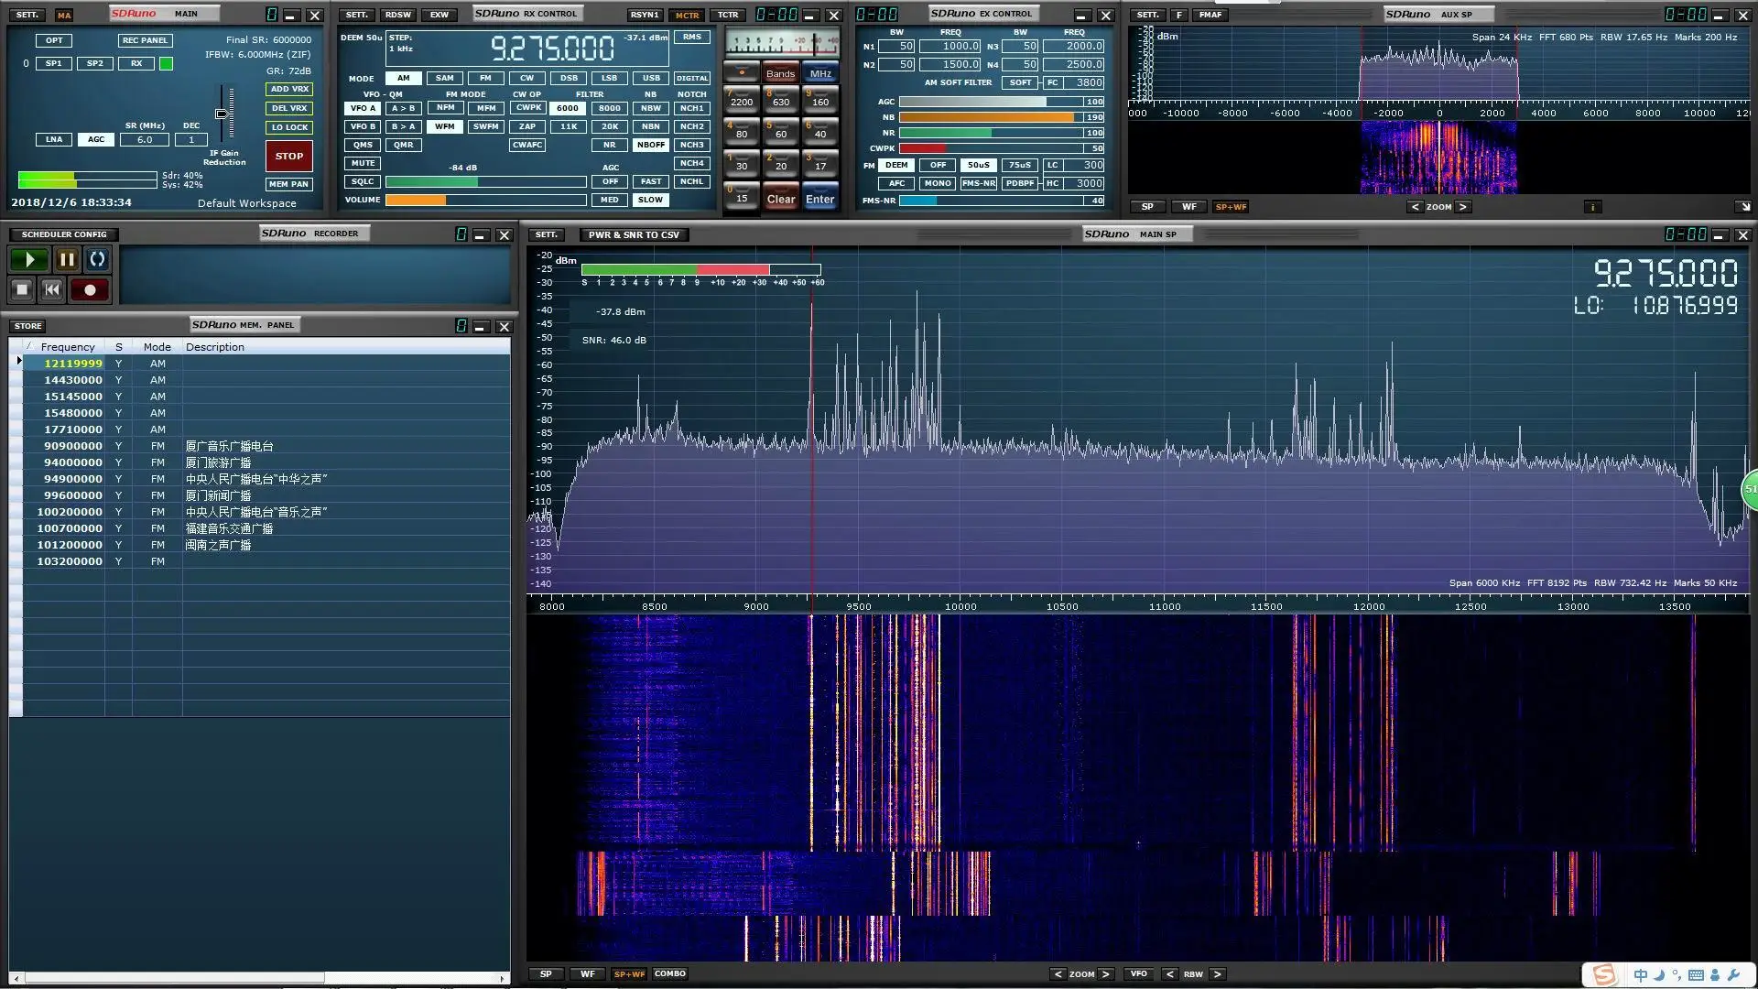This screenshot has height=989, width=1758.
Task: Click rightmost RBW arrow in Main SP
Action: 1217,974
